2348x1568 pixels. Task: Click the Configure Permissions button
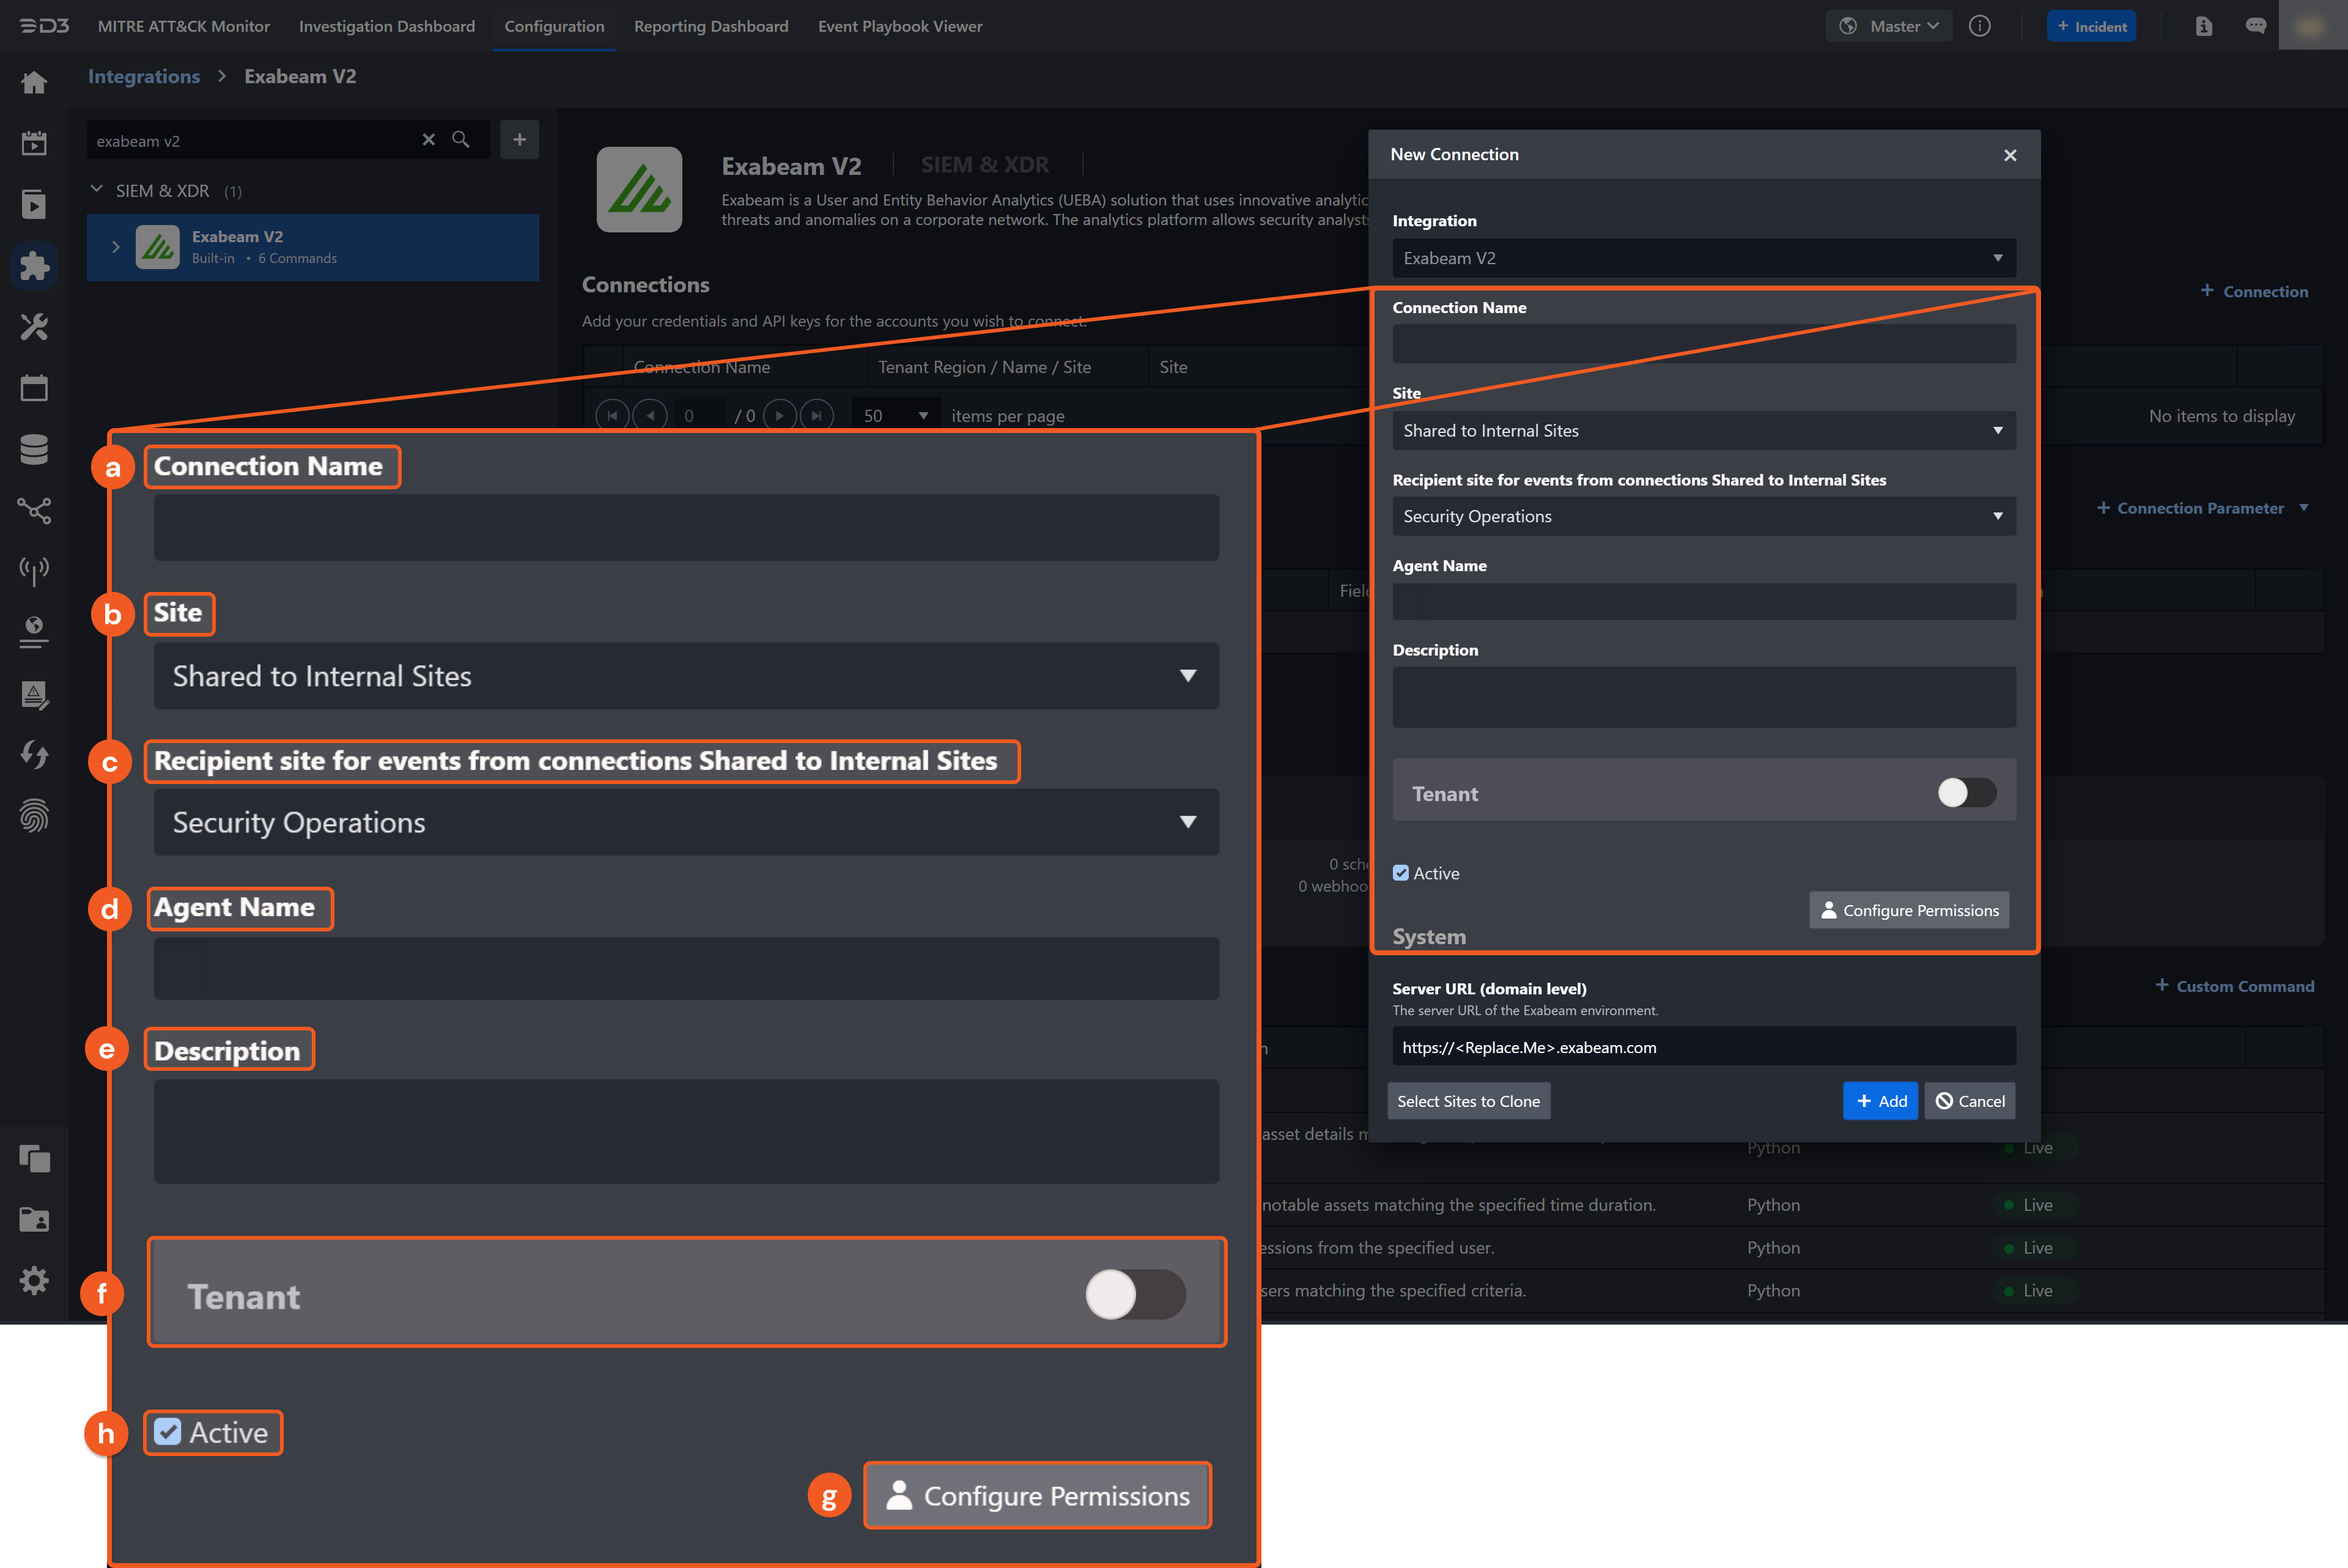[1908, 910]
